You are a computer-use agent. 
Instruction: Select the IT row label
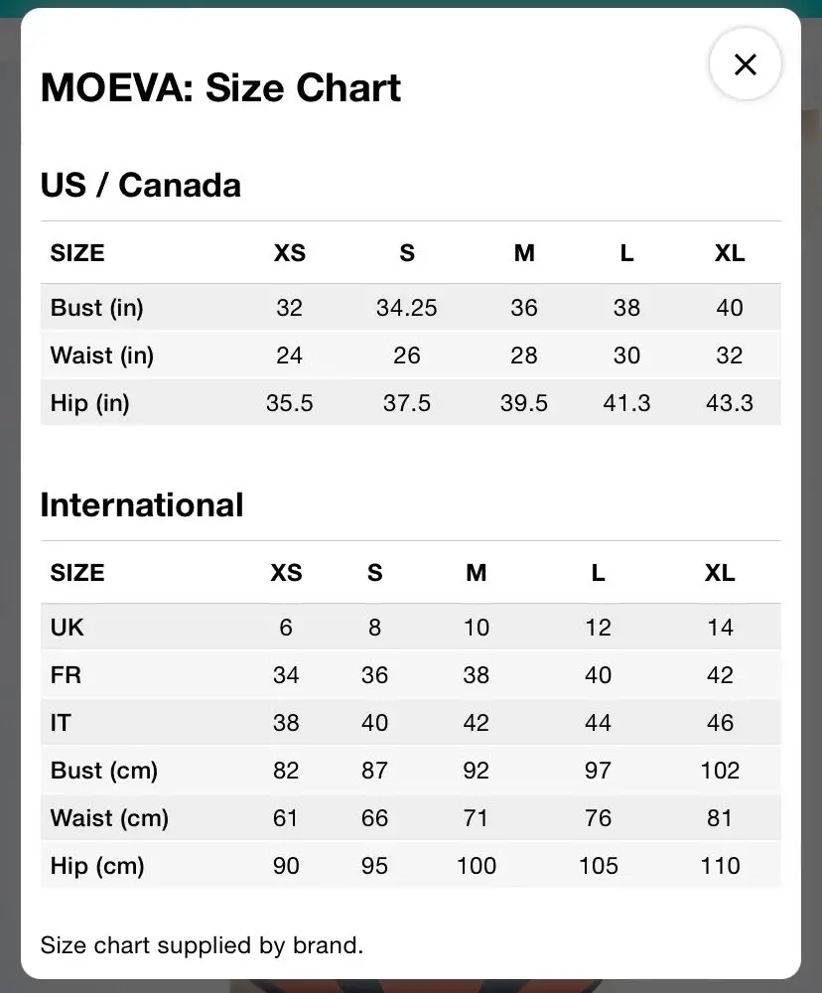click(61, 723)
